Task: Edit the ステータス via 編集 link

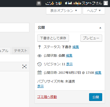Action: (x=76, y=47)
